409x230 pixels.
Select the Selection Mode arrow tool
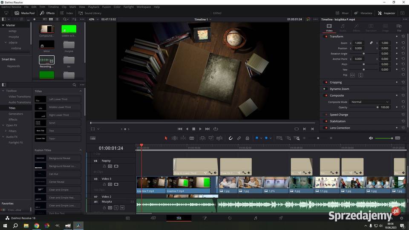coord(166,138)
